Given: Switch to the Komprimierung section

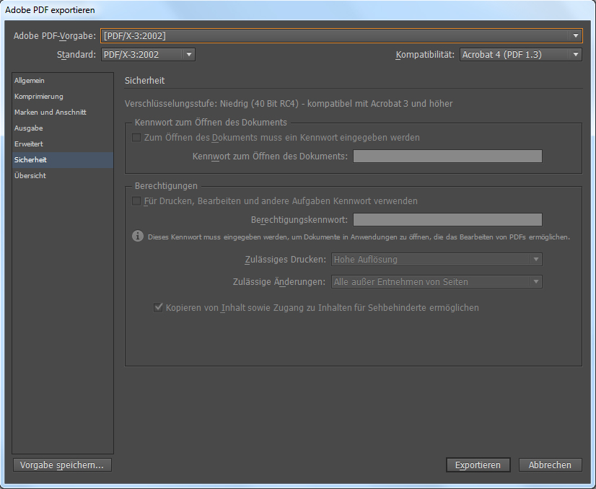Looking at the screenshot, I should pyautogui.click(x=39, y=97).
